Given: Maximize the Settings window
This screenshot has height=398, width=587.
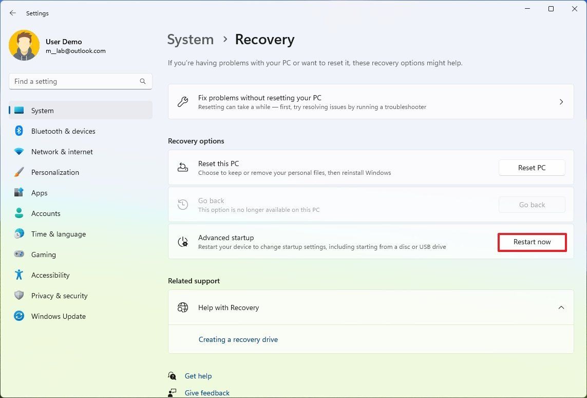Looking at the screenshot, I should coord(551,9).
